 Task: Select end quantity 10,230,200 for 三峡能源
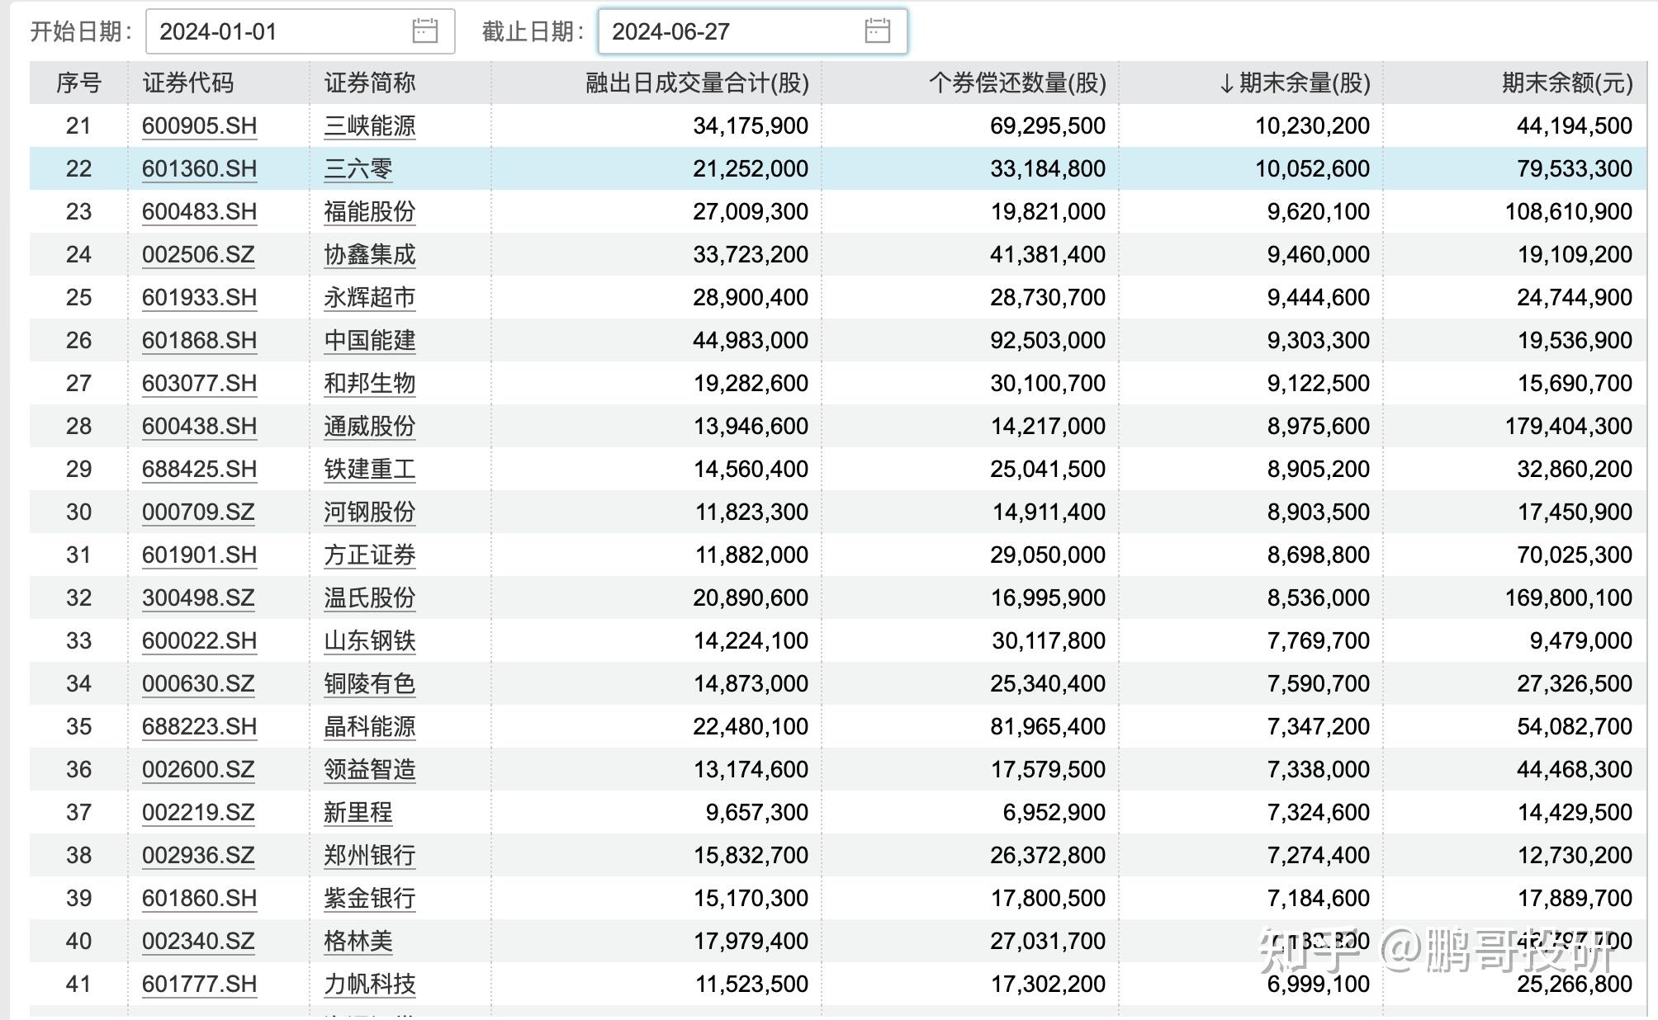[1312, 125]
